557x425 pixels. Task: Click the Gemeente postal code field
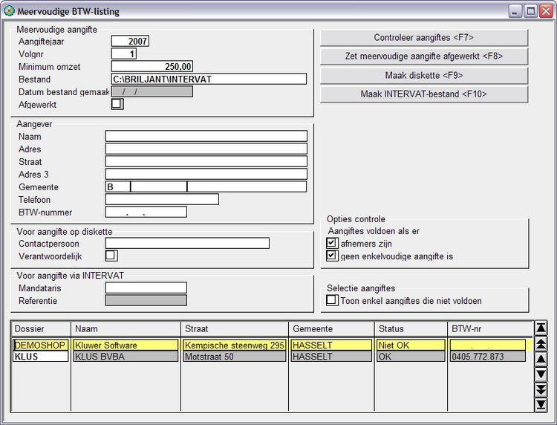pyautogui.click(x=159, y=186)
